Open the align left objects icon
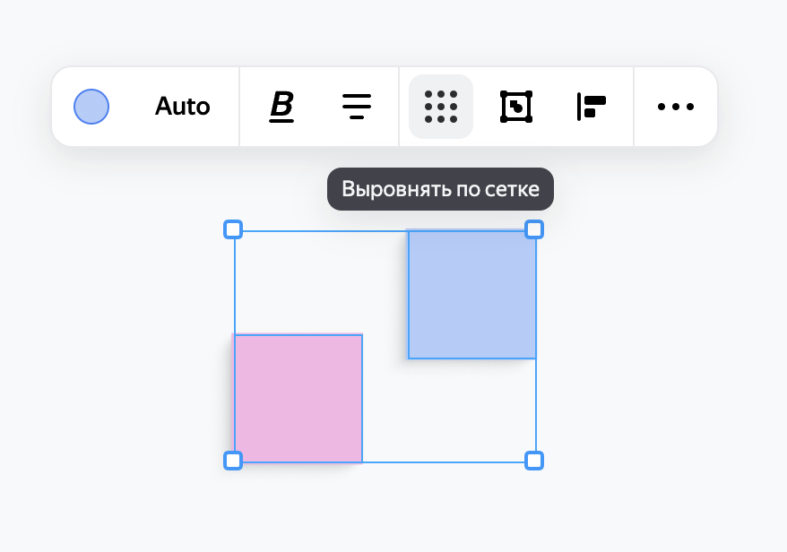 592,107
